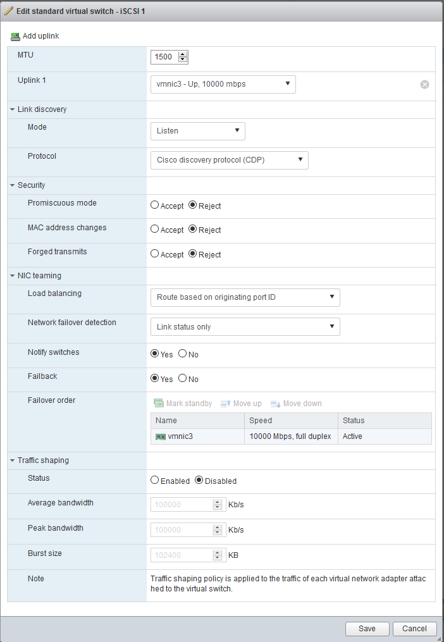Screen dimensions: 444x642
Task: Decrease MTU with the down stepper arrow
Action: point(183,60)
